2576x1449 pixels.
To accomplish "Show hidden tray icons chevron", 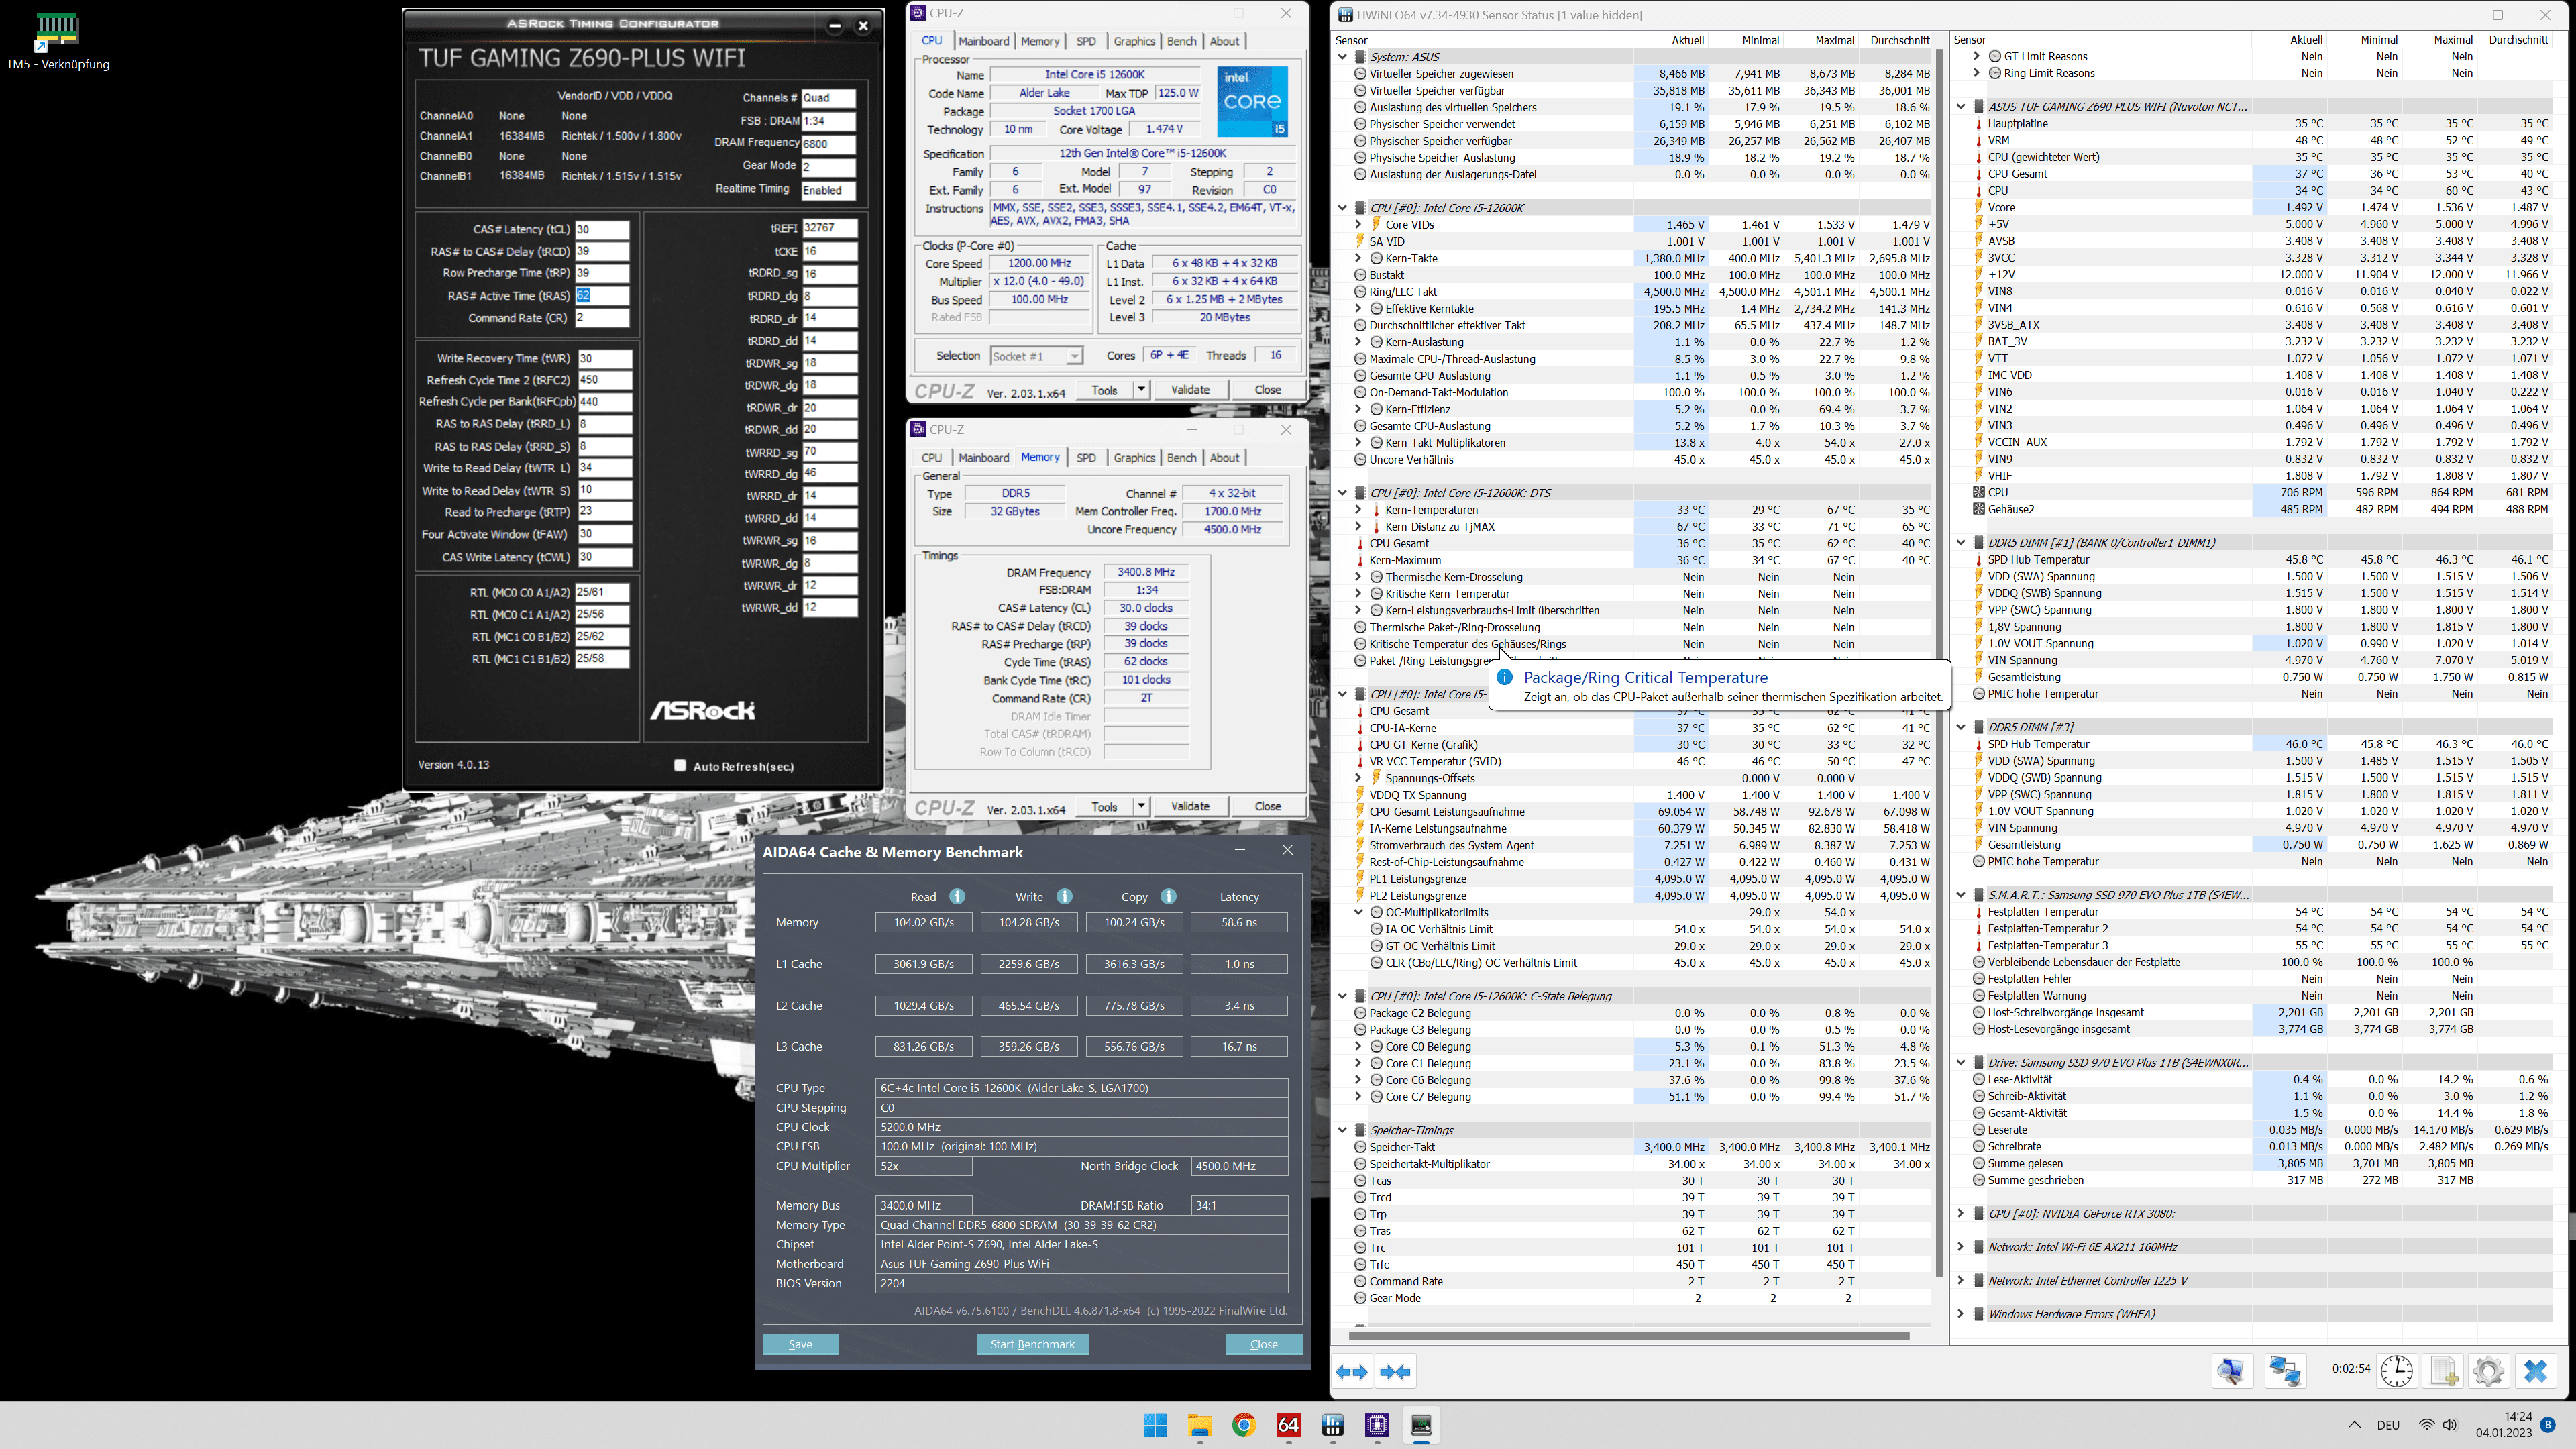I will (2354, 1425).
